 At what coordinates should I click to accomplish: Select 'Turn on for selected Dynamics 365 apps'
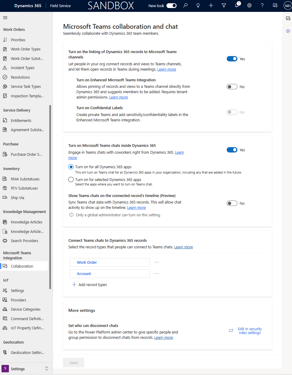point(71,179)
